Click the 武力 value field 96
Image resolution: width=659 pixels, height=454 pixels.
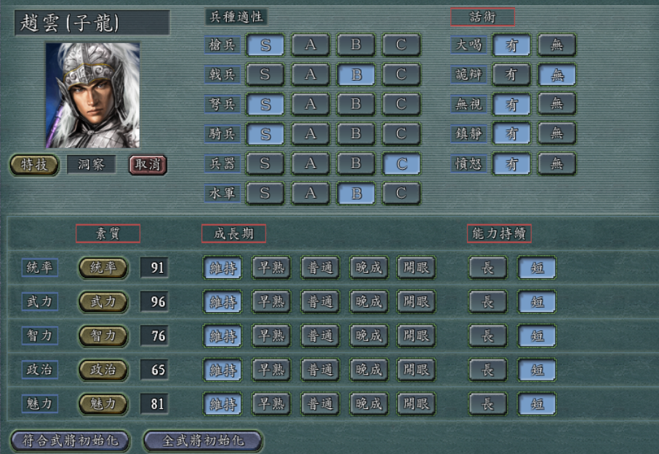coord(154,302)
